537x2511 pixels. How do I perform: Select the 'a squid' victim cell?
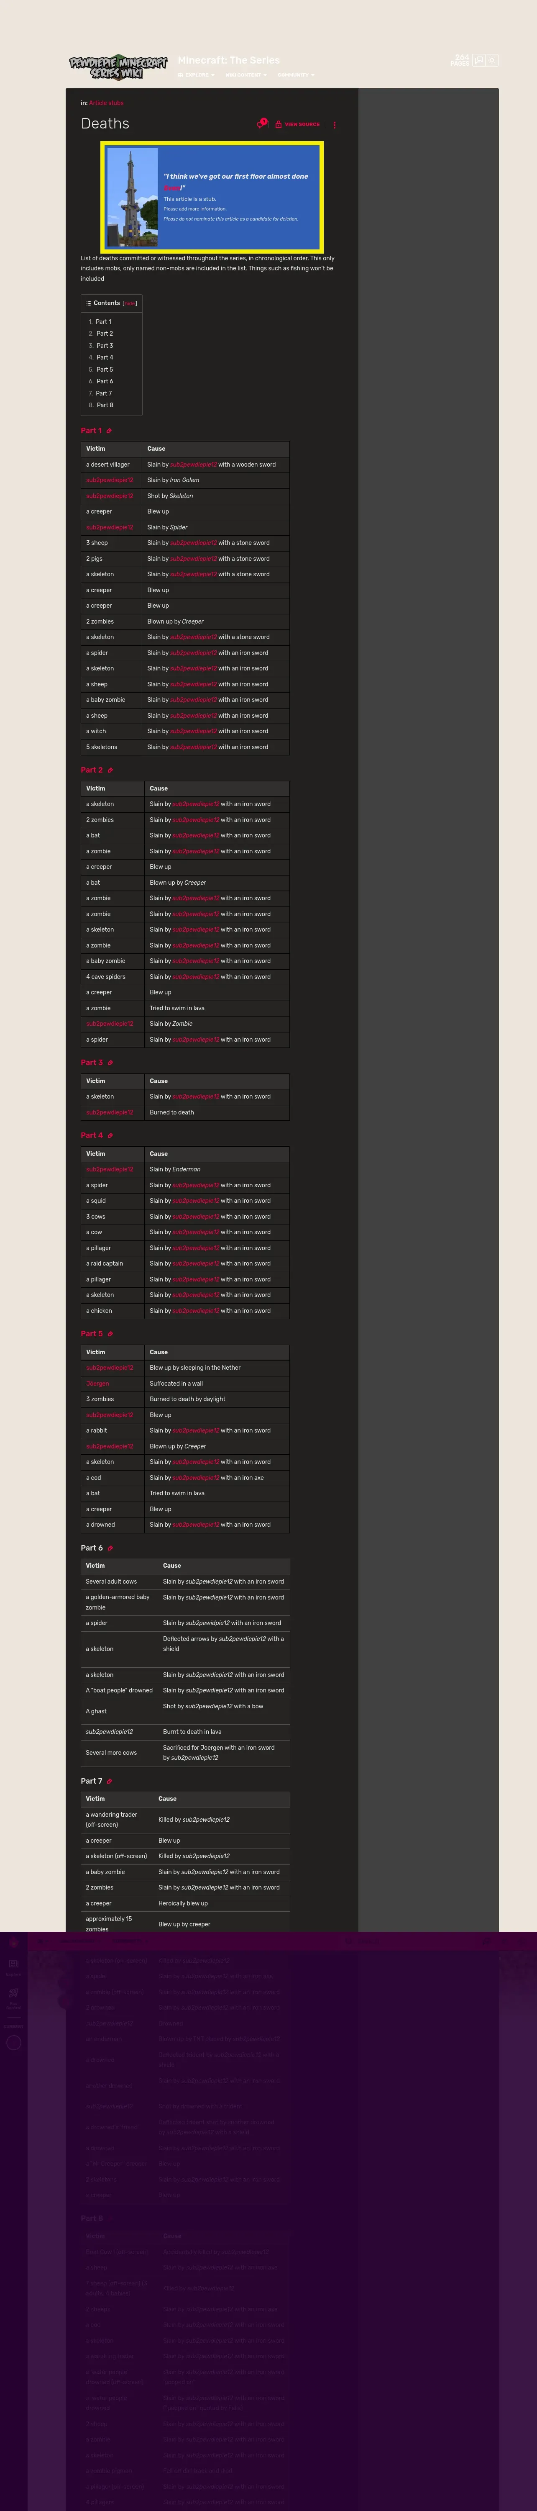[x=112, y=1201]
